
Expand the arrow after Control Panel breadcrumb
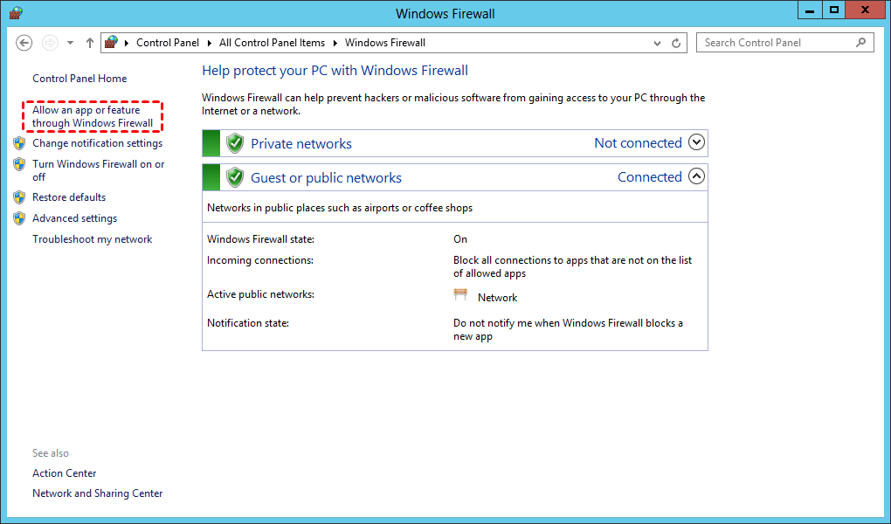click(209, 43)
